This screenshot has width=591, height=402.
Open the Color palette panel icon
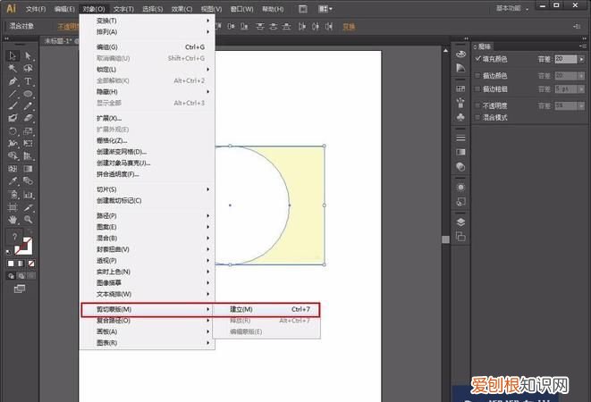pos(460,54)
